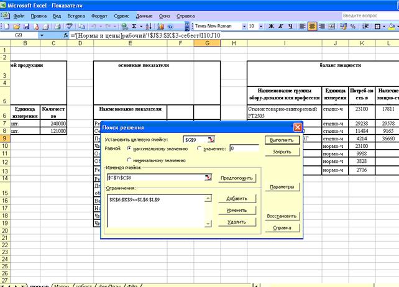The width and height of the screenshot is (399, 287).
Task: Open the Вид menu
Action: pyautogui.click(x=57, y=16)
